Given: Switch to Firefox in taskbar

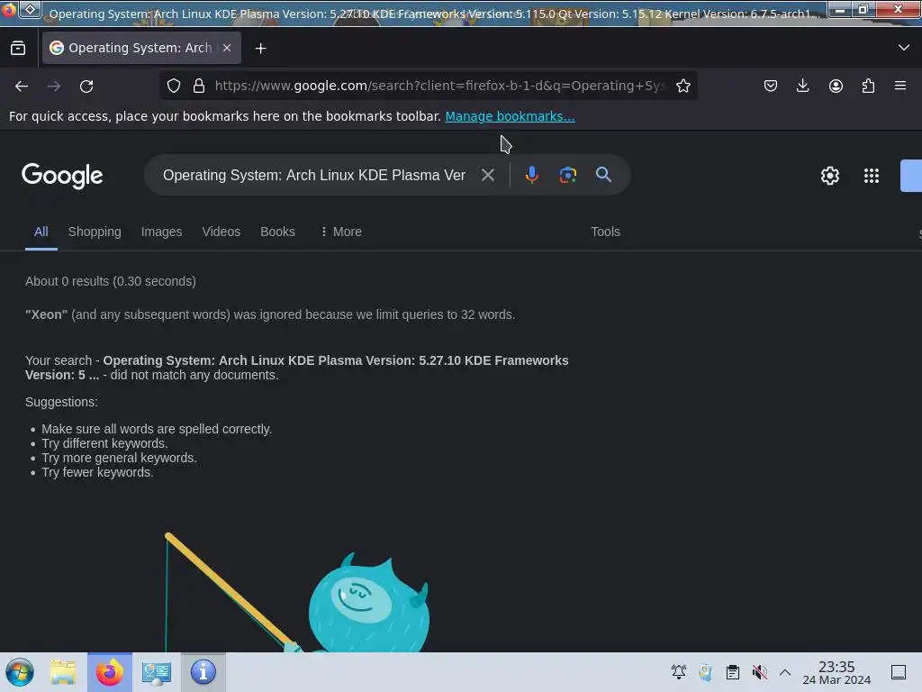Looking at the screenshot, I should coord(110,672).
